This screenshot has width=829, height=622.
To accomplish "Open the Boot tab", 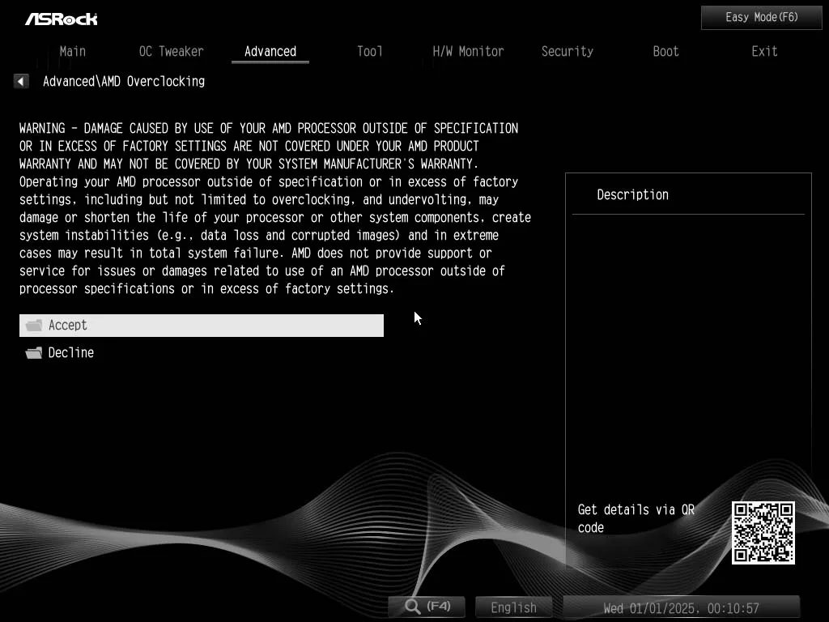I will click(665, 51).
